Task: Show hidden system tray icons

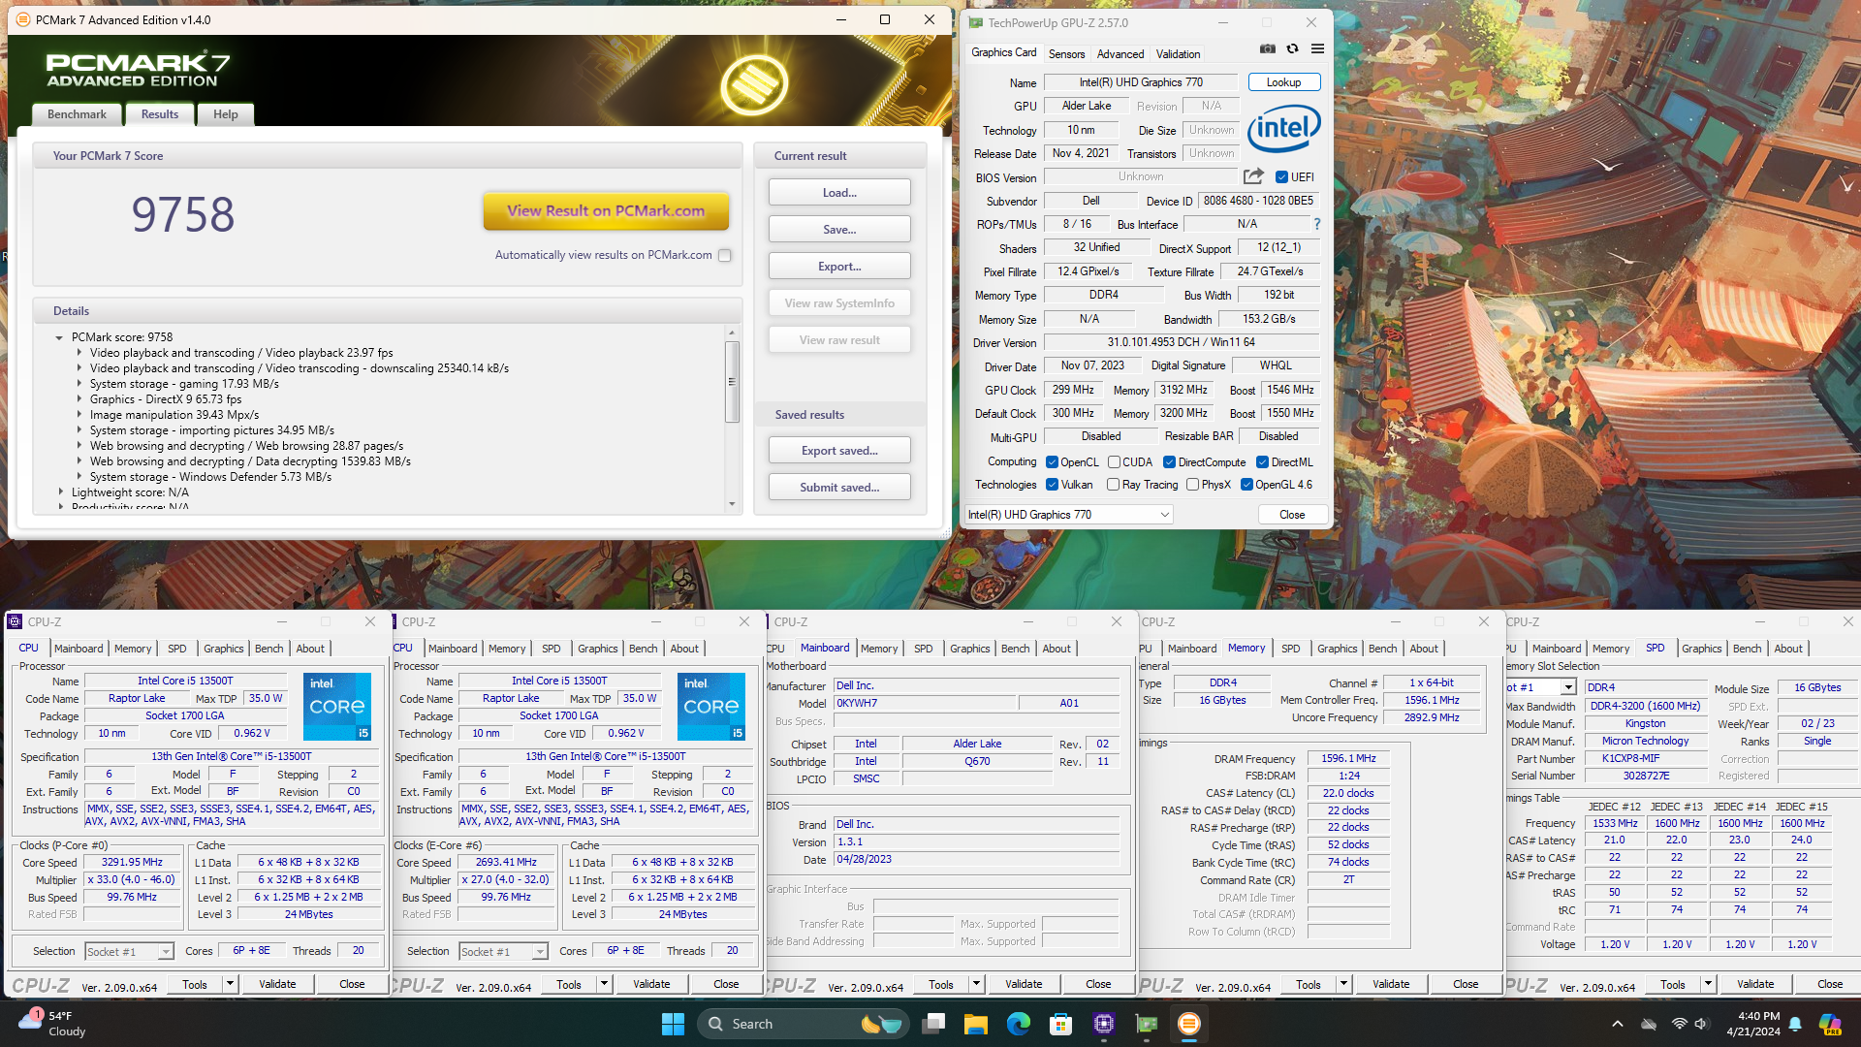Action: coord(1617,1024)
